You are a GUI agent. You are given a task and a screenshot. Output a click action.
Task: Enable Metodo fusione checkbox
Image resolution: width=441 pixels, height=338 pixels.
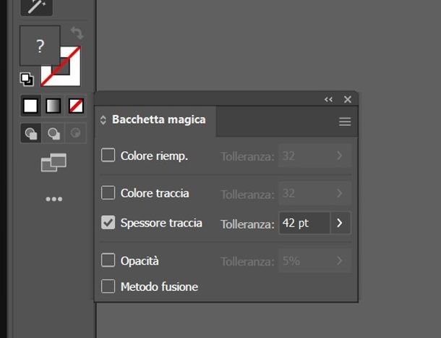108,286
